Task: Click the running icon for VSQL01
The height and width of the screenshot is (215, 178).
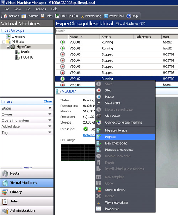Action: 62,42
